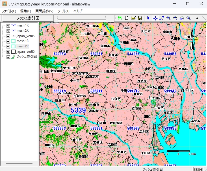Disable the メッシュ索引図 layer checkbox
This screenshot has width=207, height=171.
pyautogui.click(x=8, y=57)
